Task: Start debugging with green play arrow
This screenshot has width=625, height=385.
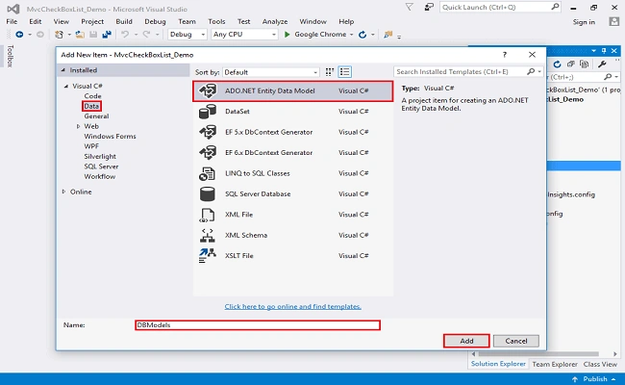Action: click(287, 35)
